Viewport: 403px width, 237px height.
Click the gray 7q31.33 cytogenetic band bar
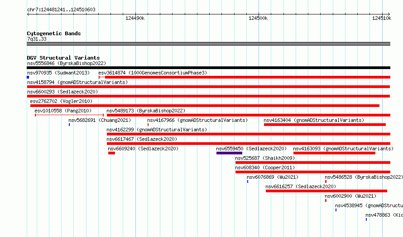click(x=208, y=44)
